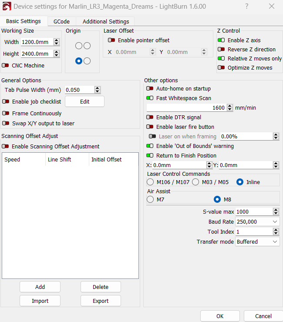Toggle the CNC Machine switch
Image resolution: width=283 pixels, height=322 pixels.
(x=6, y=66)
